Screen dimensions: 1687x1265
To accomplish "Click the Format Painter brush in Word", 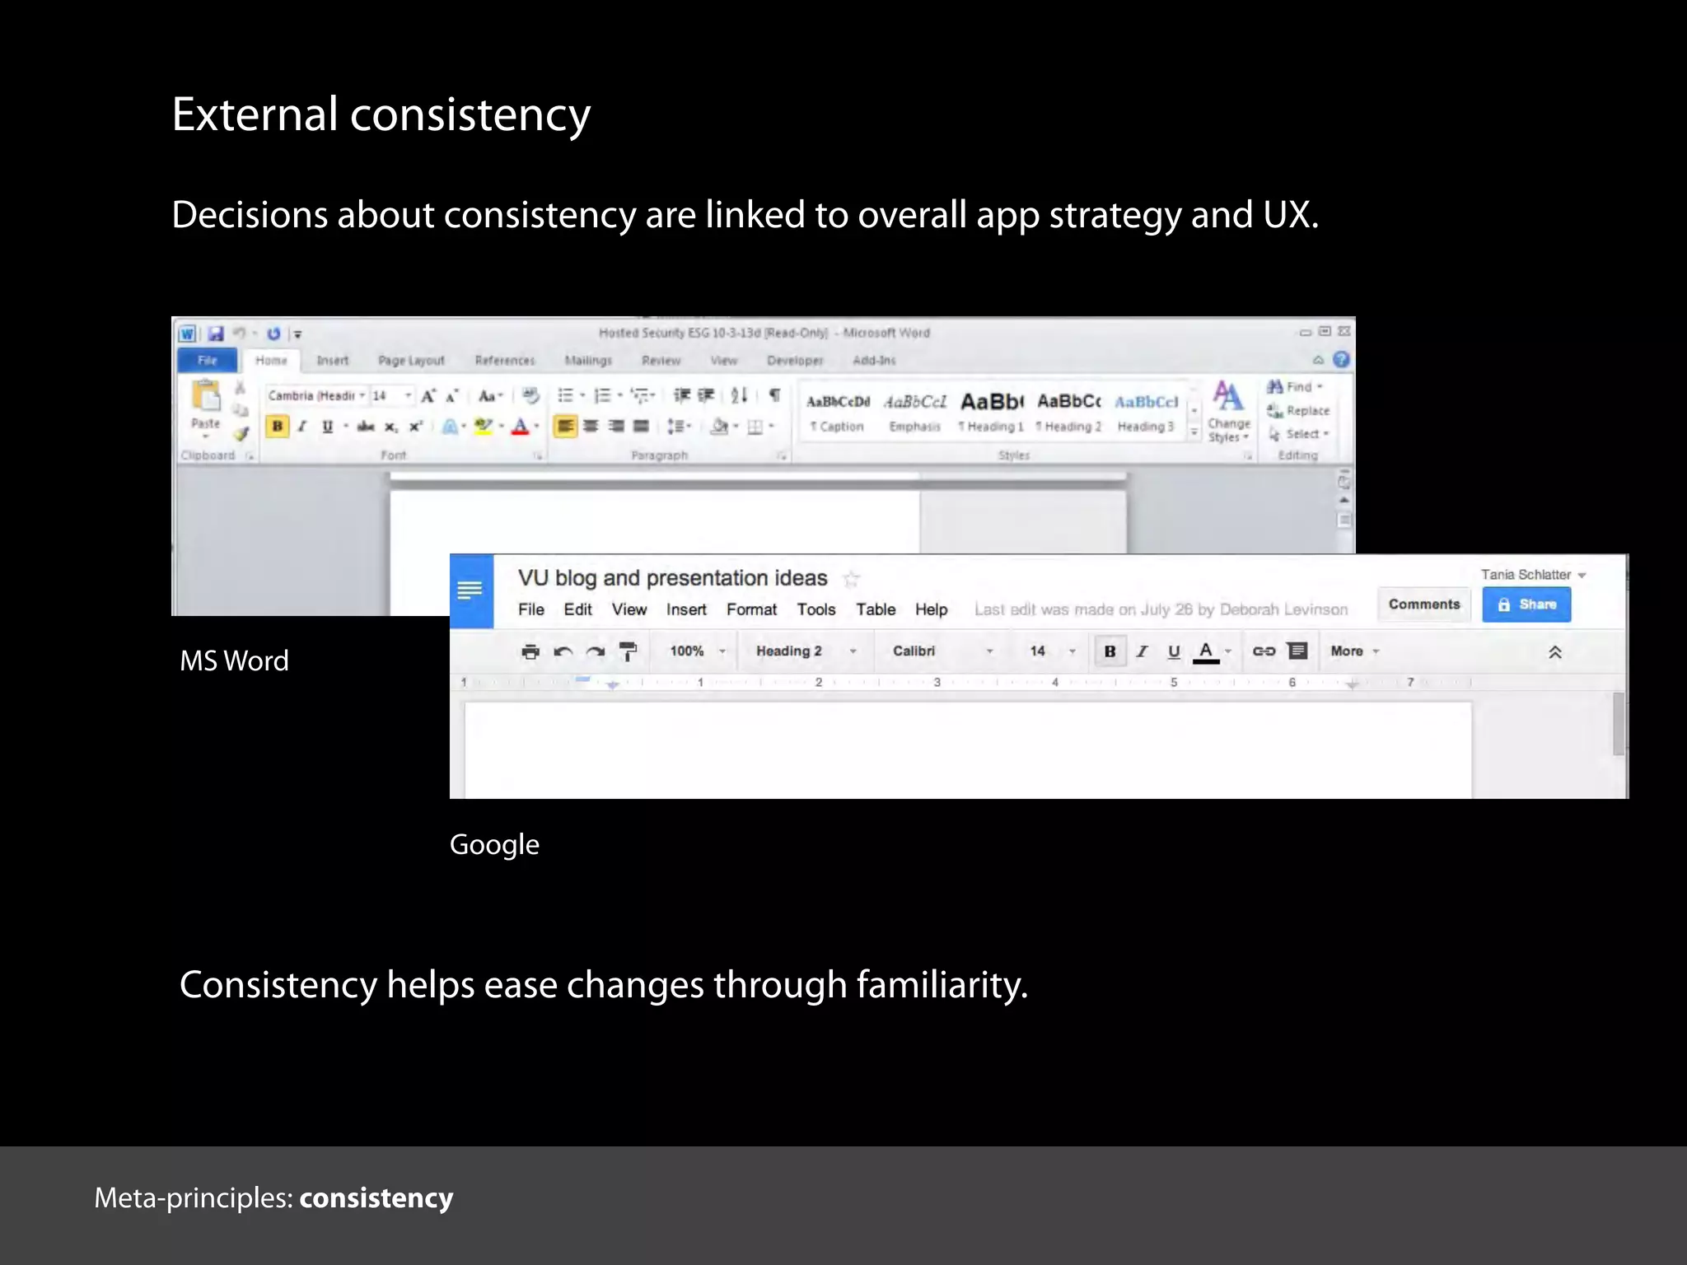I will [241, 433].
